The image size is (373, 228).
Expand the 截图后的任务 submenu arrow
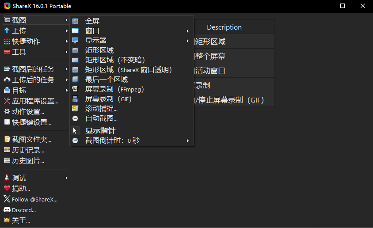click(67, 69)
